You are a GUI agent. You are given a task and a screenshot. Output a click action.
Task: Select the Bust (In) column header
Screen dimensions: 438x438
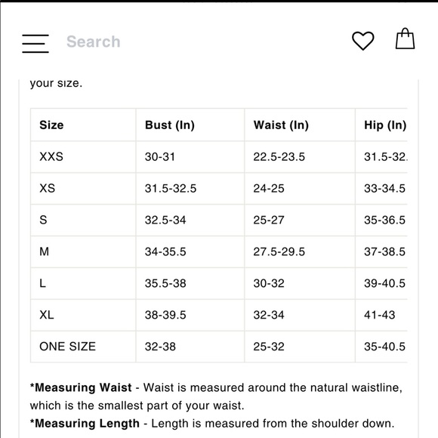point(170,125)
